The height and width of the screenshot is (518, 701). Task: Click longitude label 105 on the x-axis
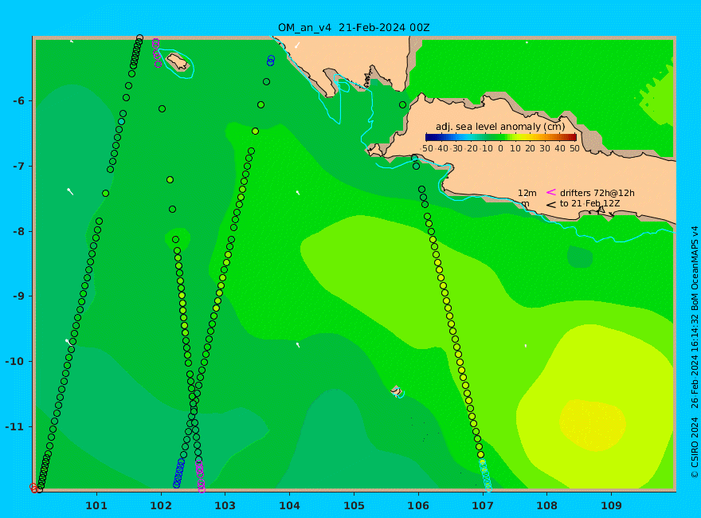(354, 506)
